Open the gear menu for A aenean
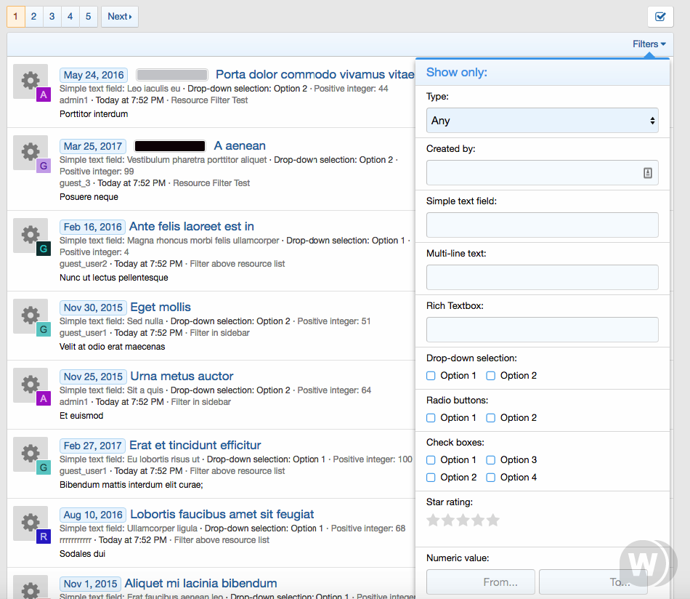 tap(30, 150)
